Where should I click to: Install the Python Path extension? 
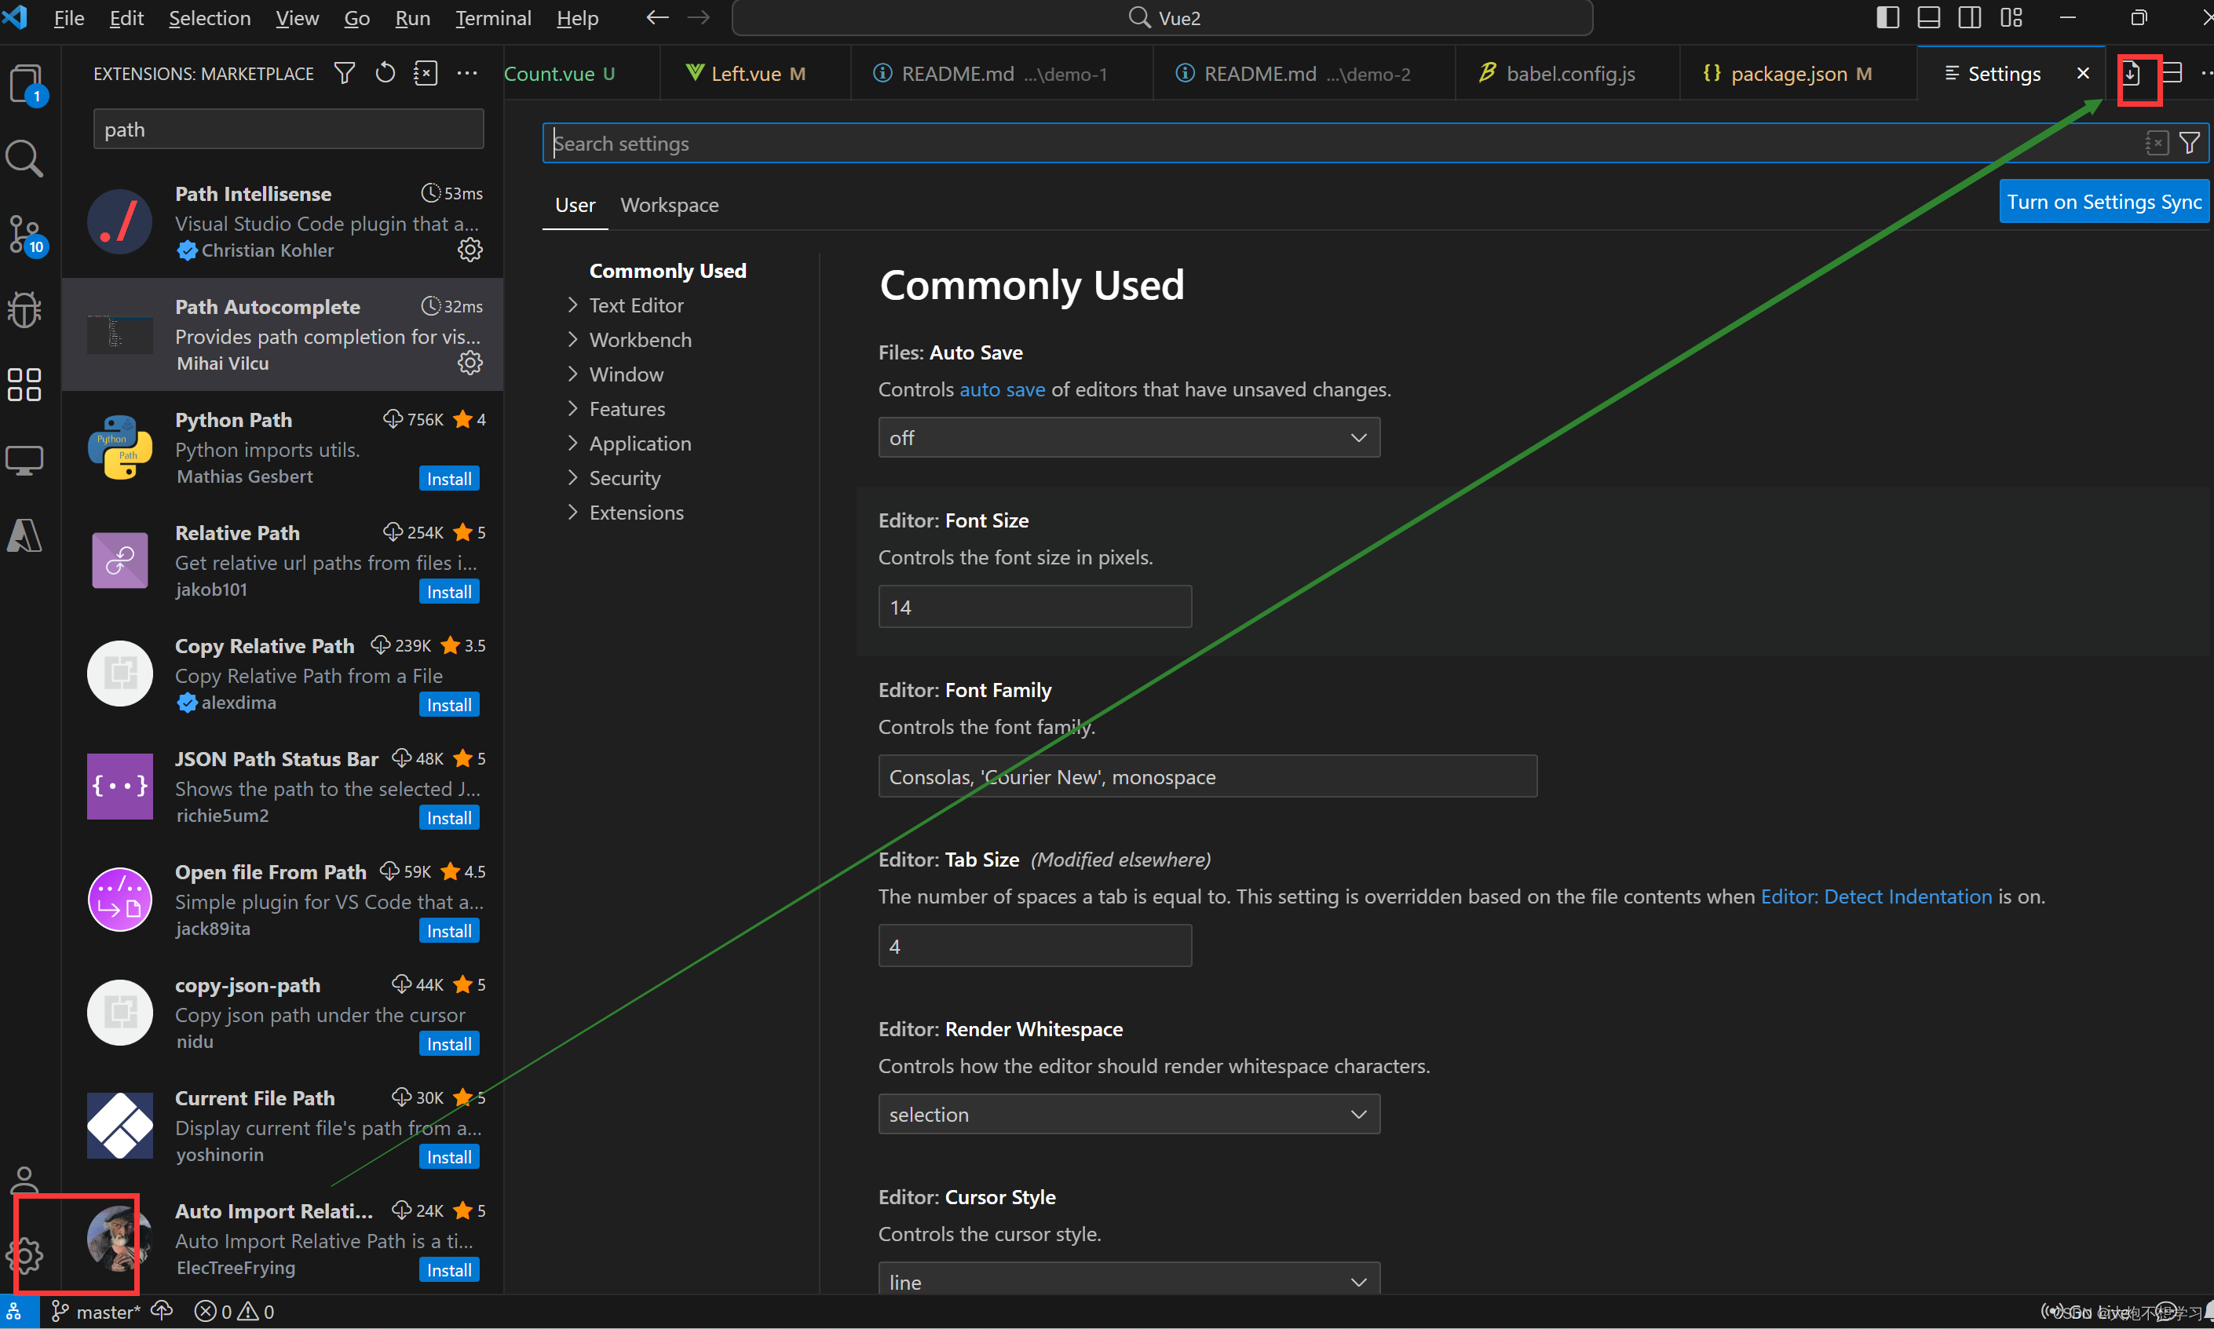tap(449, 479)
